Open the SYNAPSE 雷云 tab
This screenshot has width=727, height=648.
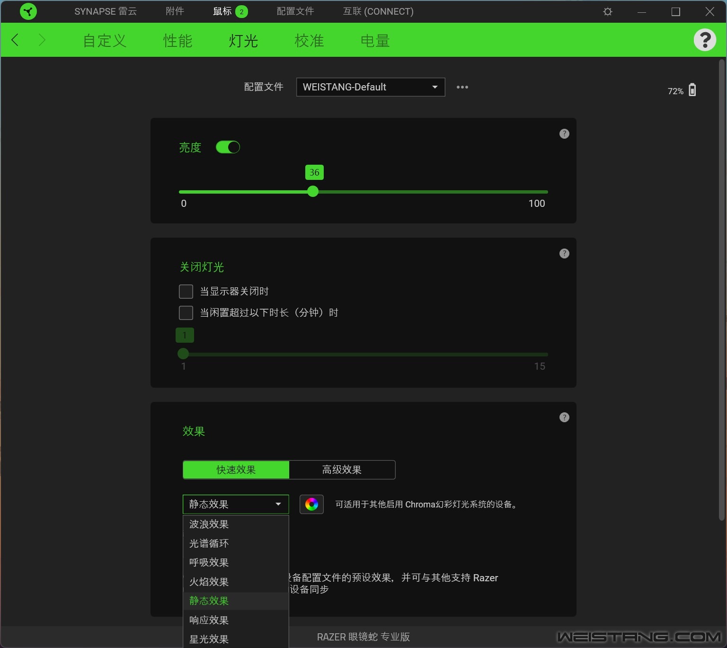[x=106, y=11]
